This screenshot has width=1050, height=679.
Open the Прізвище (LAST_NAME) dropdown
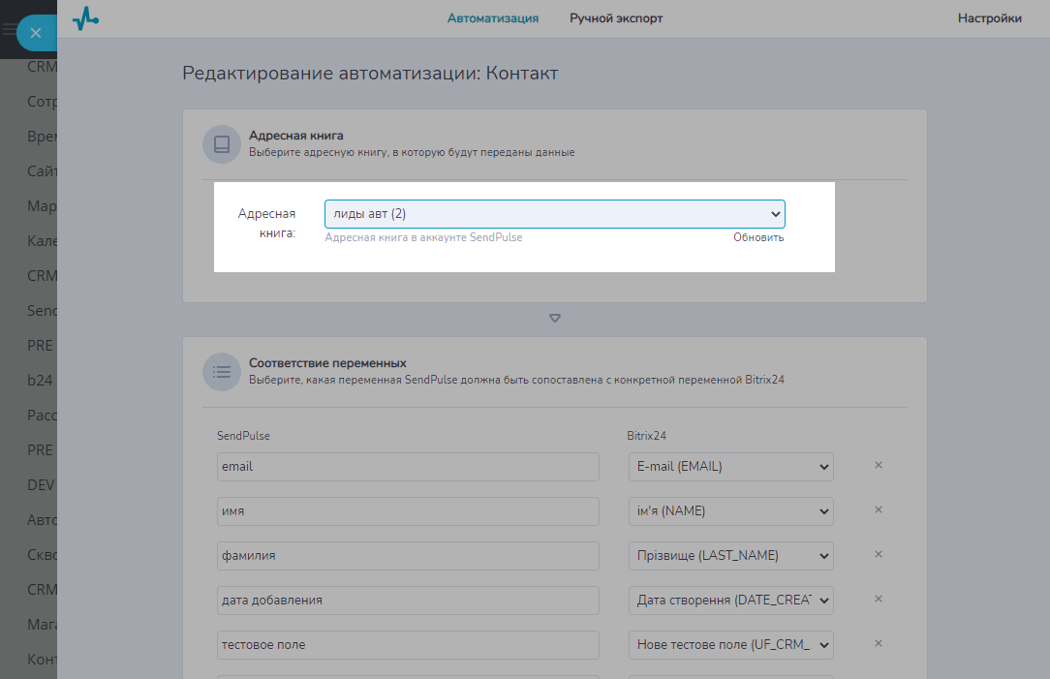730,556
